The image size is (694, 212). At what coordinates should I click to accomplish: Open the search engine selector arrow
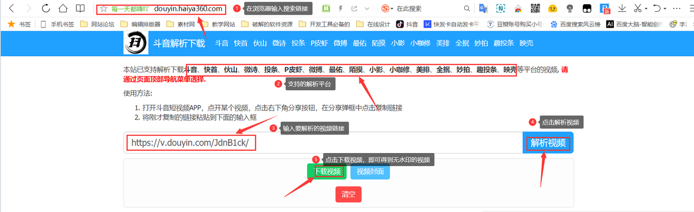[393, 9]
